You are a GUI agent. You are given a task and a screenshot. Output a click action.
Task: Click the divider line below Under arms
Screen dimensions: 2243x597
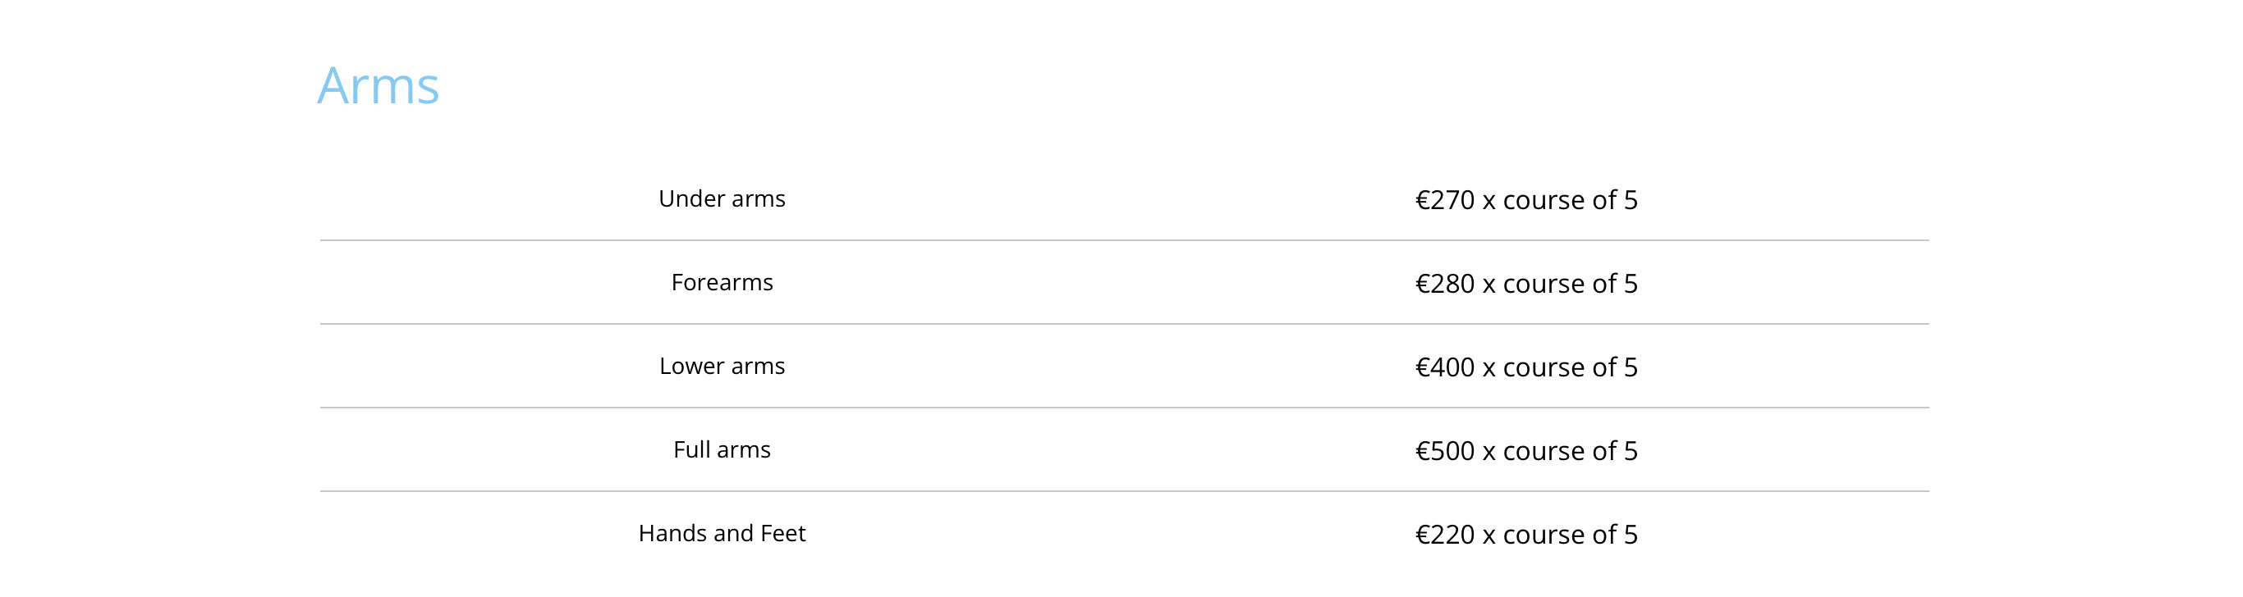click(x=1124, y=240)
